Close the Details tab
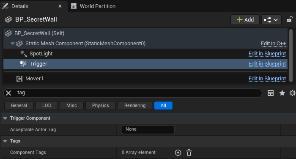 (60, 6)
